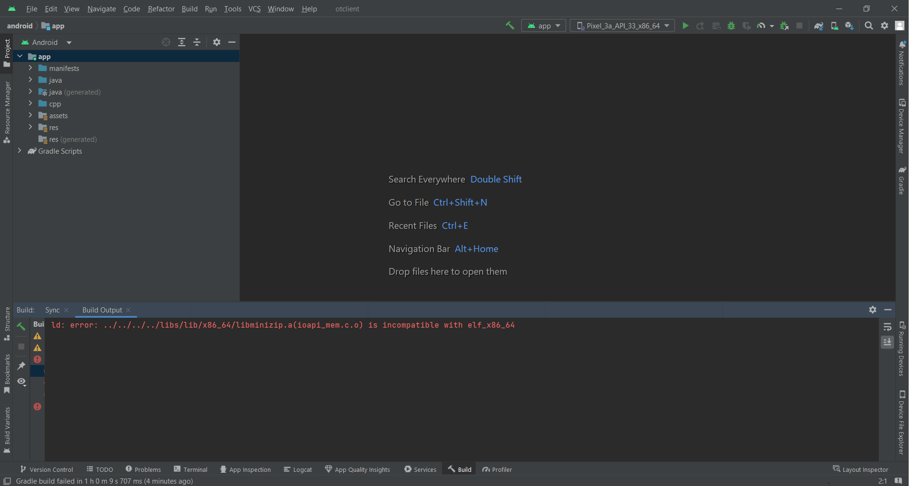Open the Gradle panel on the right
Image resolution: width=912 pixels, height=486 pixels.
(x=902, y=182)
